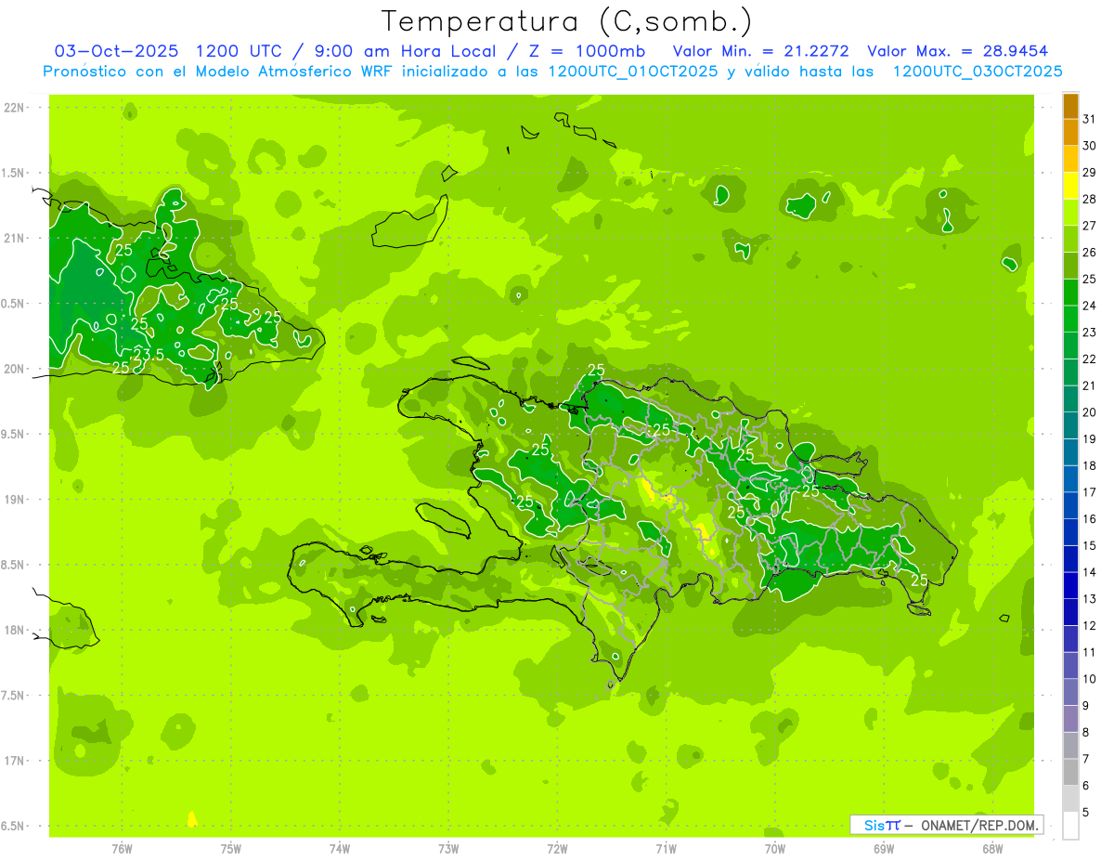Click the '23.5' contour label over Cuba

[149, 355]
